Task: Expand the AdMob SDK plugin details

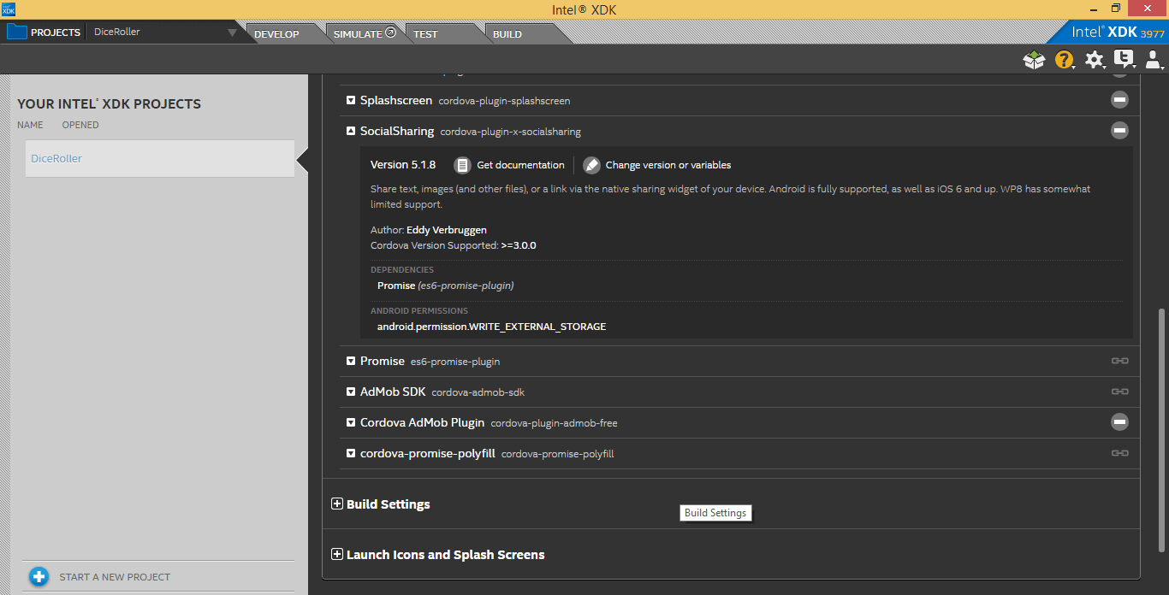Action: coord(351,392)
